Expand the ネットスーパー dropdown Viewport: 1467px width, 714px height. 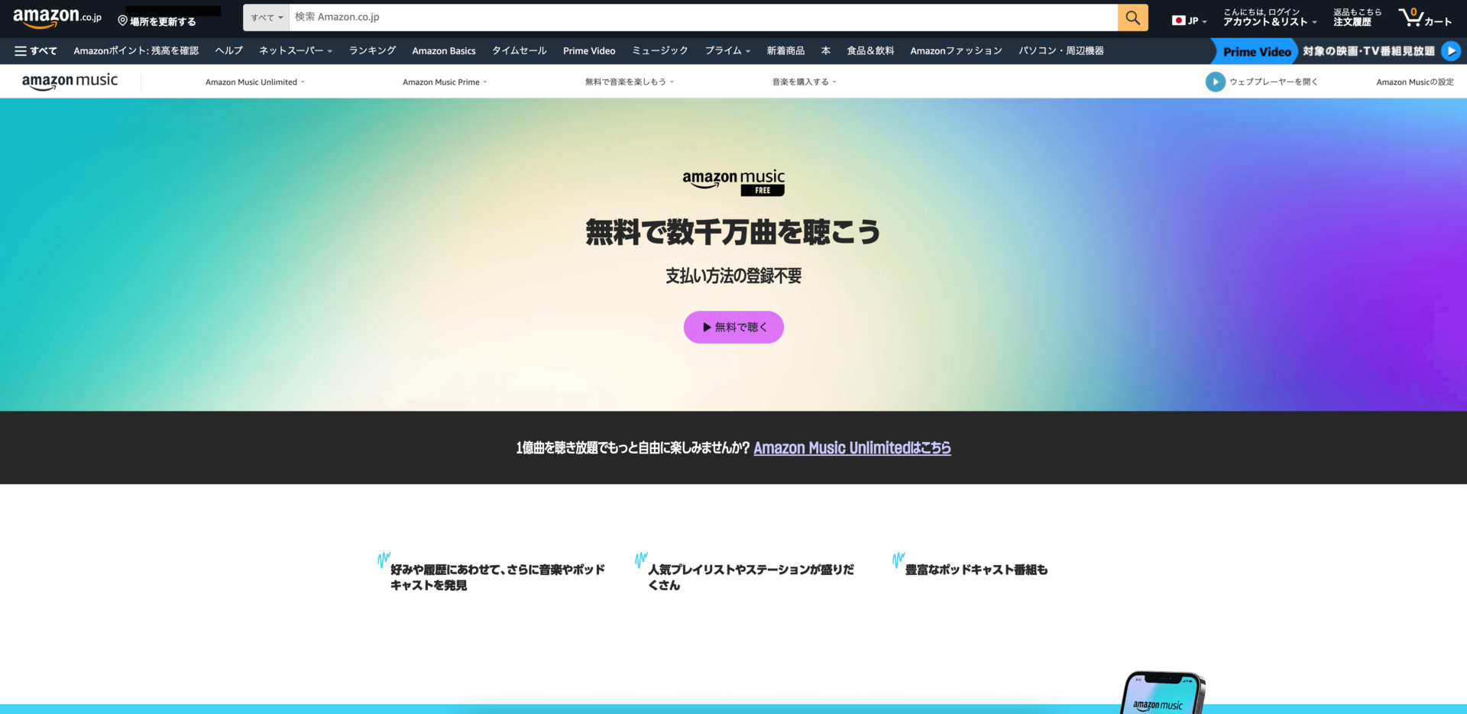click(x=296, y=51)
